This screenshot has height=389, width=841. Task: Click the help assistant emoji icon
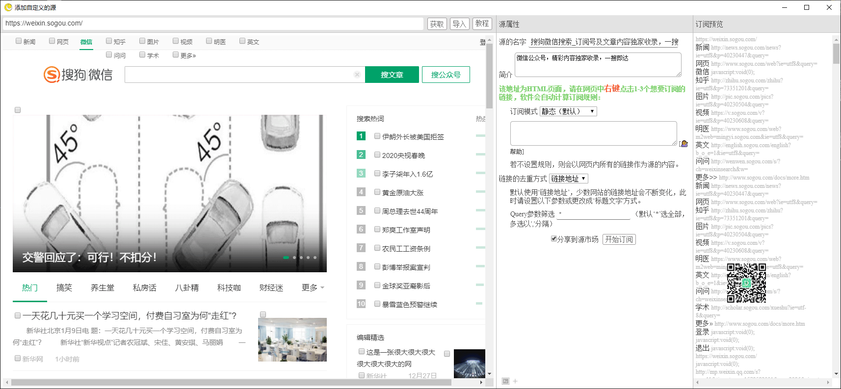point(683,143)
